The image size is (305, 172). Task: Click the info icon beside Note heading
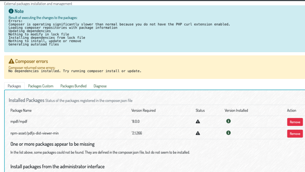point(11,11)
